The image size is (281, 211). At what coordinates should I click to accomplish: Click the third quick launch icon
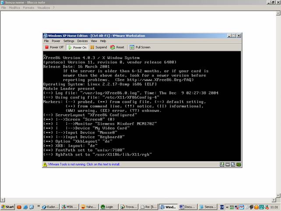point(32,207)
